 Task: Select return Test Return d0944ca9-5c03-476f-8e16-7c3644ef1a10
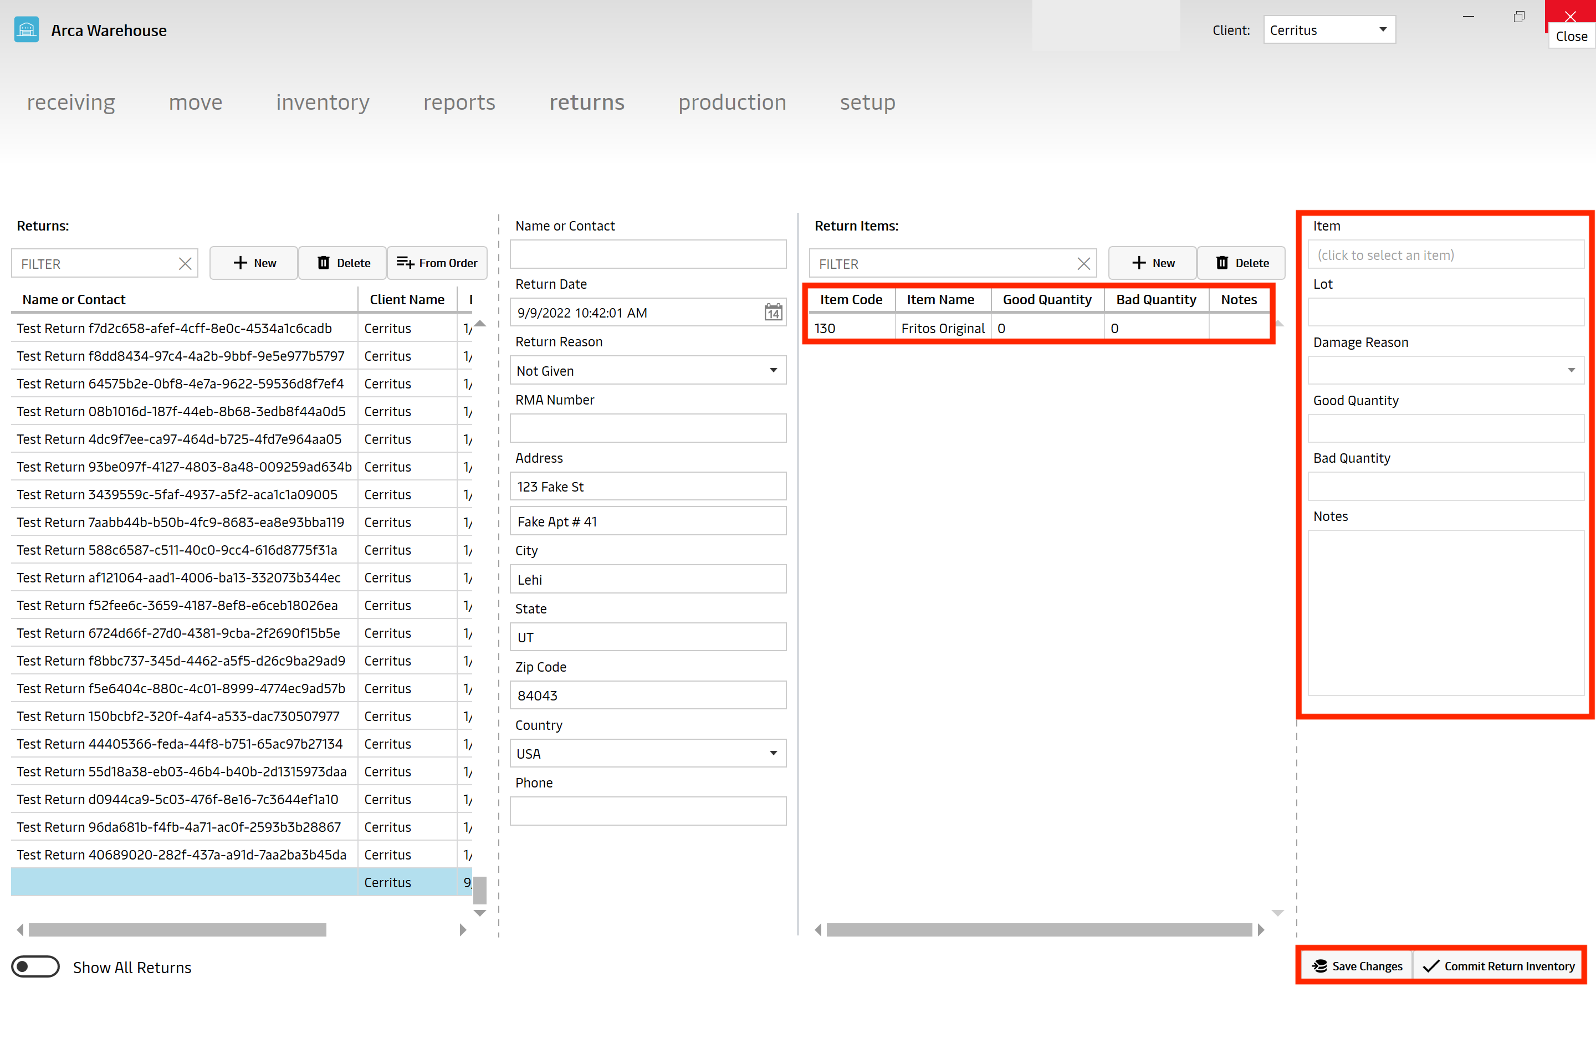point(242,799)
